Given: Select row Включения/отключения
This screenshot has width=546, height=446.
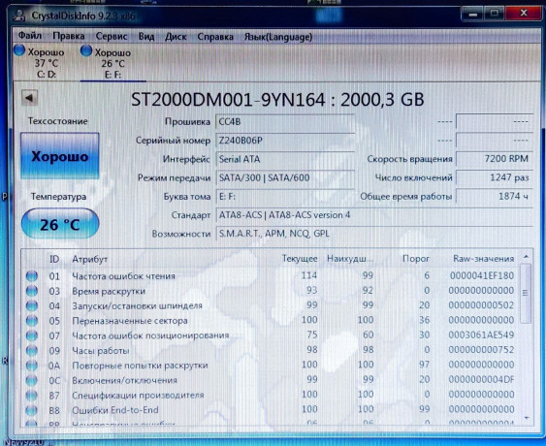Looking at the screenshot, I should tap(271, 380).
